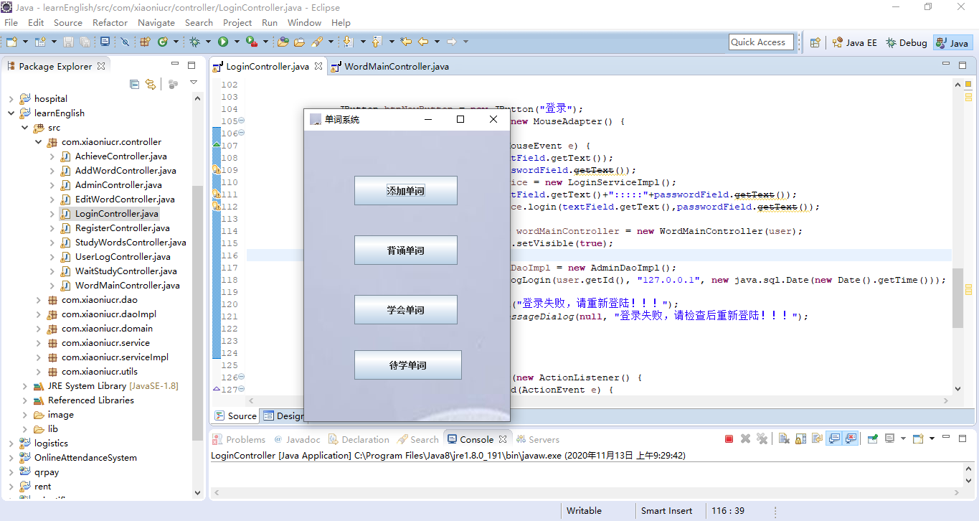Click the Last Edit Location icon
This screenshot has height=521, width=979.
coord(406,42)
